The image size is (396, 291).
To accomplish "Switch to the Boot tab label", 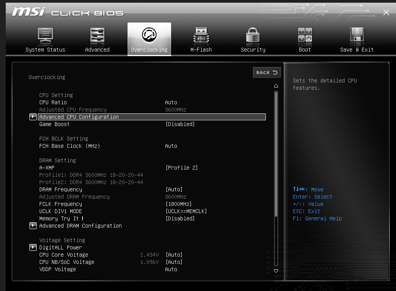I will point(305,50).
